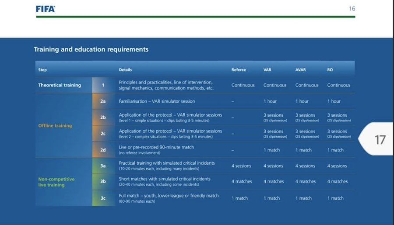The height and width of the screenshot is (225, 394).
Task: Click '1 match' for Referee in row 3c
Action: (x=240, y=198)
